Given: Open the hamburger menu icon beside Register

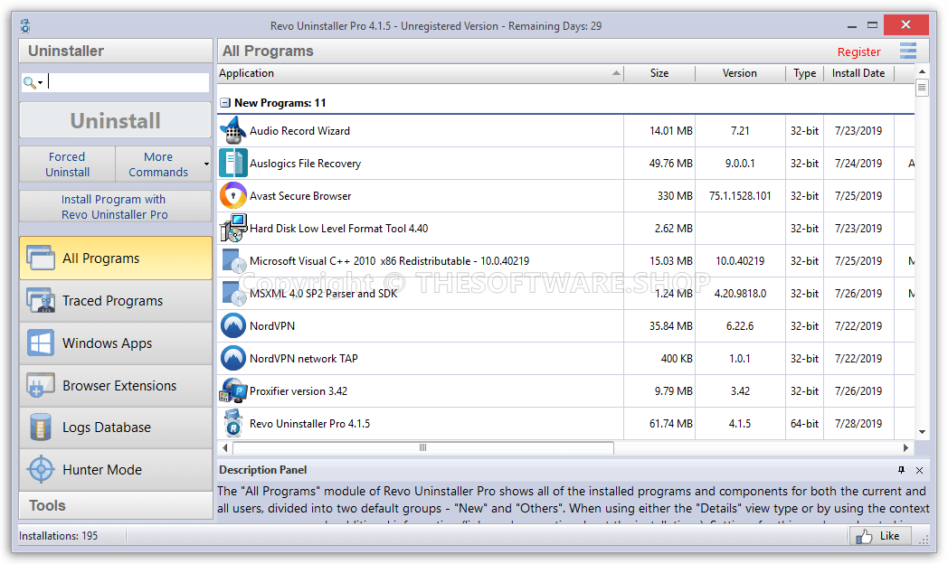Looking at the screenshot, I should [908, 52].
